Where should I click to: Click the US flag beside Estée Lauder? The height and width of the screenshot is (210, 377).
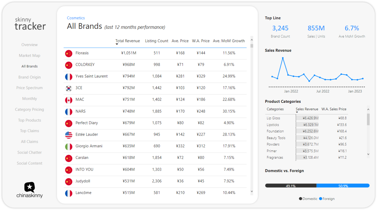pyautogui.click(x=69, y=135)
